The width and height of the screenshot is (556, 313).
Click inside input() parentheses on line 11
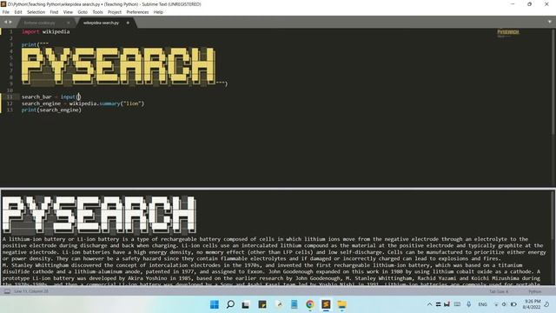point(79,97)
